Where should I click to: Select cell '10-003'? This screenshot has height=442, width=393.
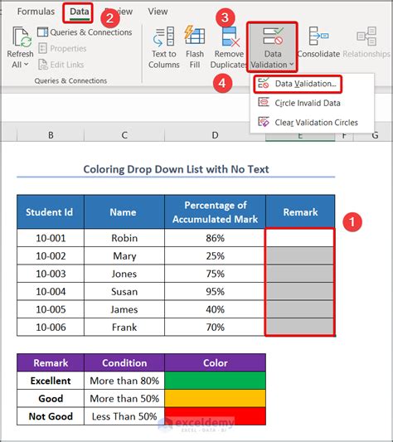coord(51,274)
